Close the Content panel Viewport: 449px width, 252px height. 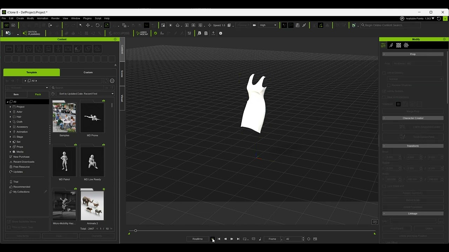pos(115,39)
